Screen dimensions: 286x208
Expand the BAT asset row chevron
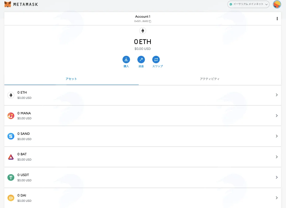(277, 157)
